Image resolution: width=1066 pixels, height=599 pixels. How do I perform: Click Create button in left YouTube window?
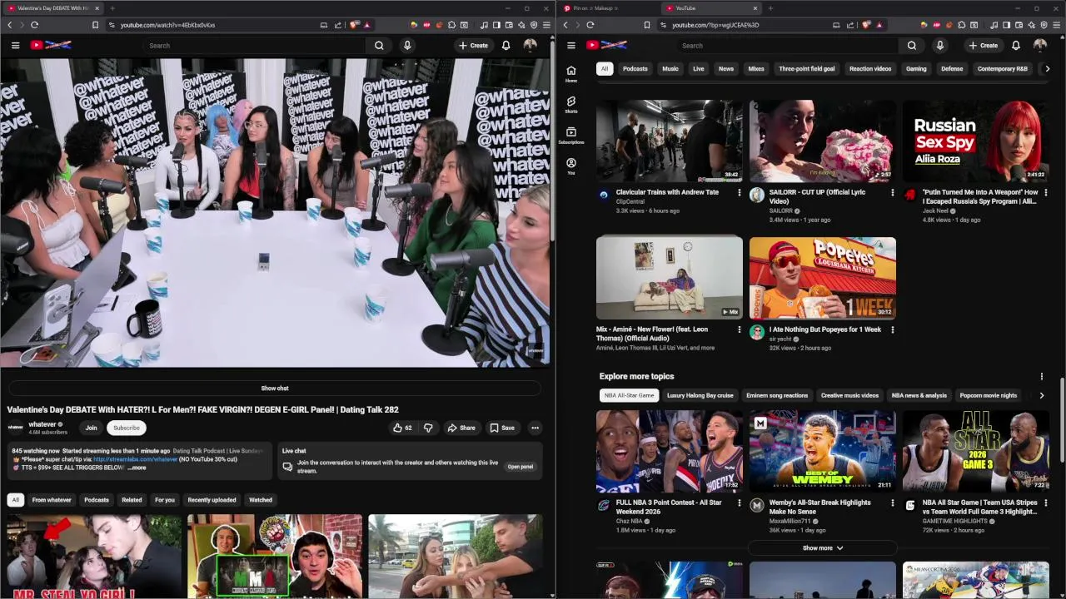pyautogui.click(x=473, y=45)
